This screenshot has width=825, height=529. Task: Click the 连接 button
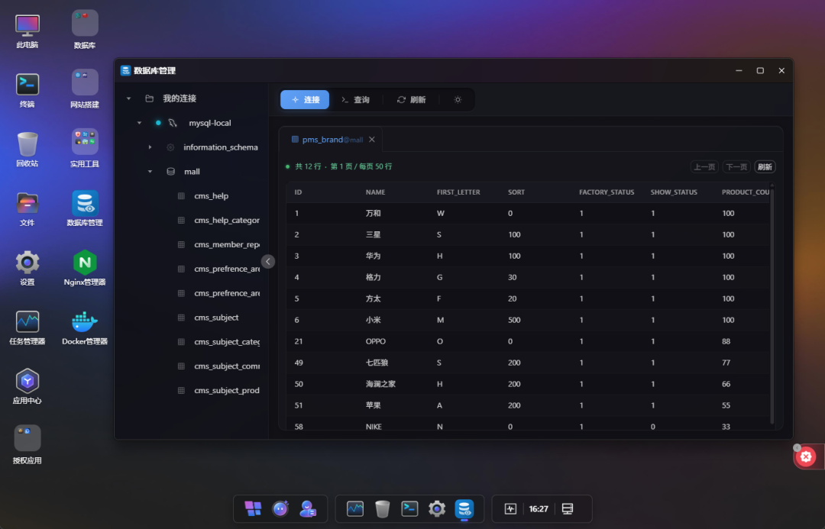click(305, 99)
